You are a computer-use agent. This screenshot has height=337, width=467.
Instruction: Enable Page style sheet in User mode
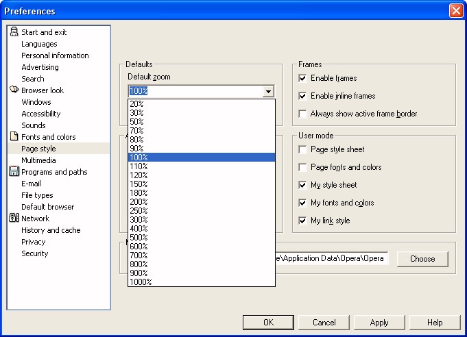pos(302,149)
